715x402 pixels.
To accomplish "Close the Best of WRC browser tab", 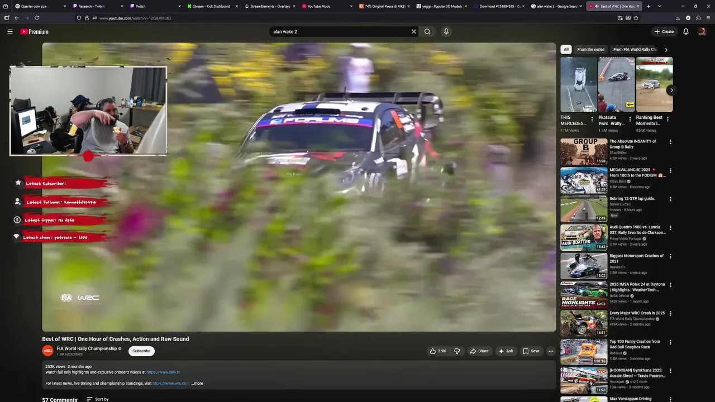I will [x=638, y=6].
